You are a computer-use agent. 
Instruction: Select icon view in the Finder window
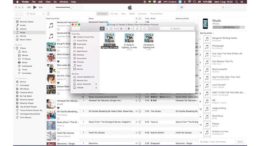click(x=102, y=29)
